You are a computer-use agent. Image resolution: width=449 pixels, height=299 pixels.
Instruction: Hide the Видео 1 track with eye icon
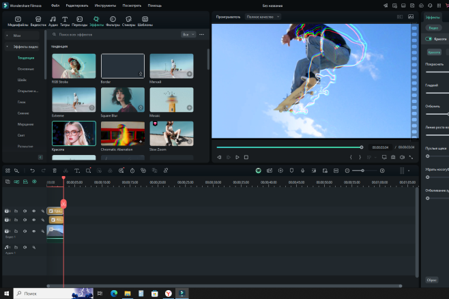pos(34,231)
